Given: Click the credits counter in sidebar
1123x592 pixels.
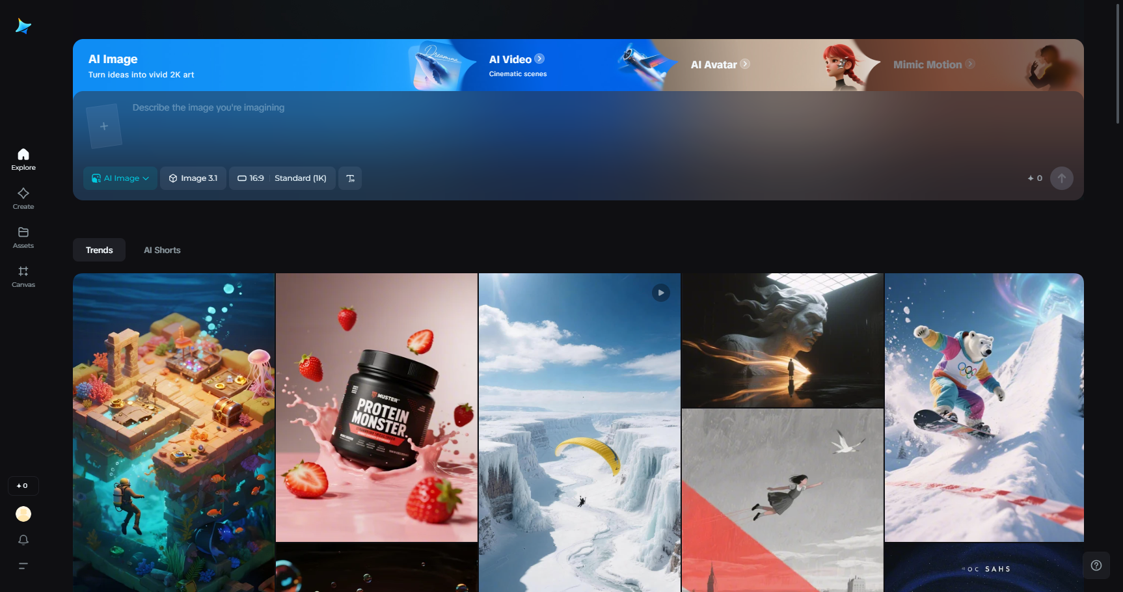Looking at the screenshot, I should coord(23,485).
